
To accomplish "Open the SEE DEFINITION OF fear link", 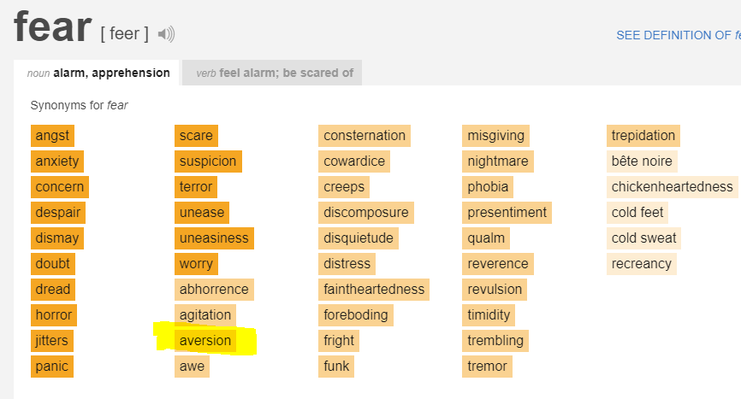I will tap(678, 35).
